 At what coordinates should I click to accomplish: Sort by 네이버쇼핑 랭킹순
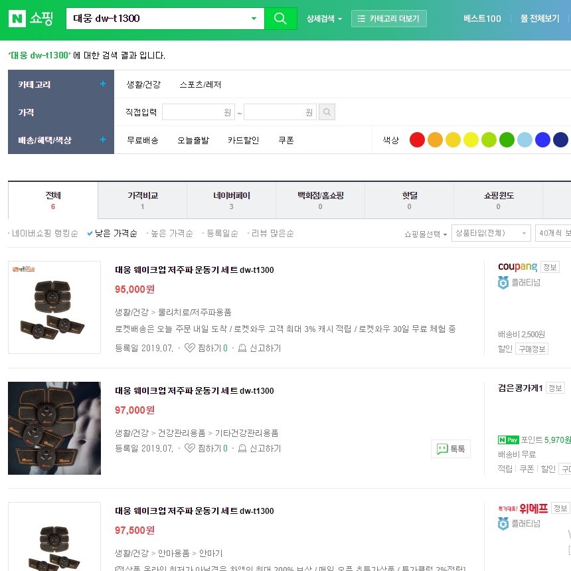pyautogui.click(x=44, y=234)
